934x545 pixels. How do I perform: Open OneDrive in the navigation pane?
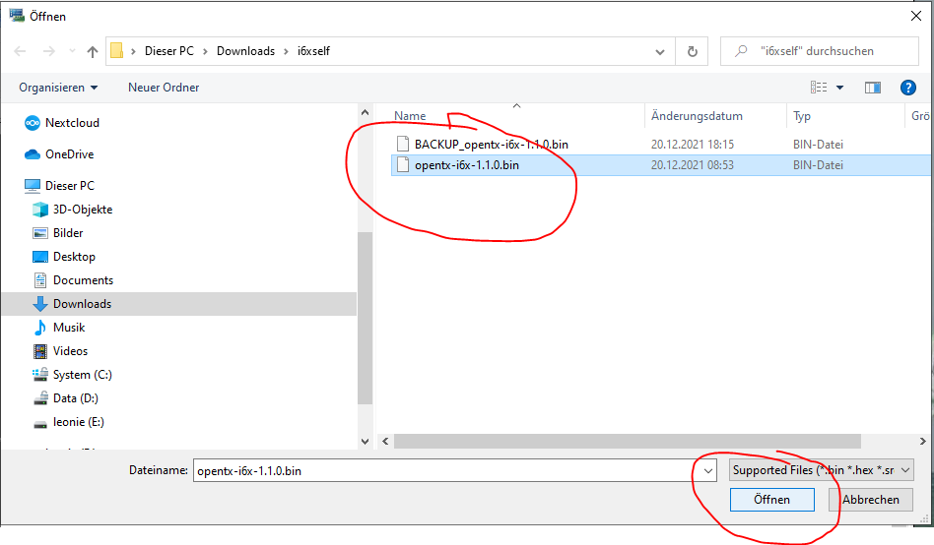[x=69, y=154]
